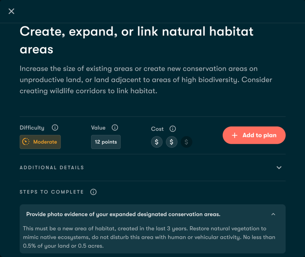305x257 pixels.
Task: Click the Steps to Complete heading
Action: pos(52,192)
